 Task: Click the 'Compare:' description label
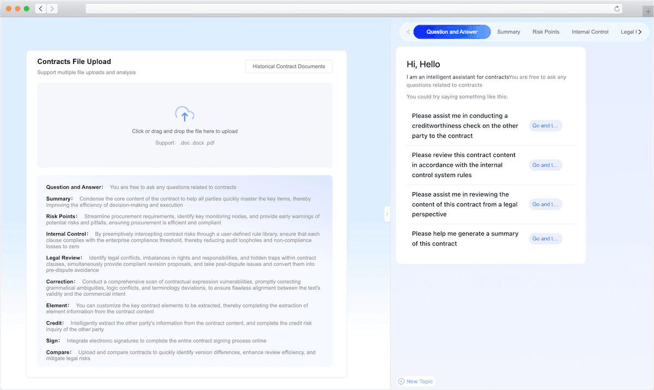pyautogui.click(x=59, y=352)
